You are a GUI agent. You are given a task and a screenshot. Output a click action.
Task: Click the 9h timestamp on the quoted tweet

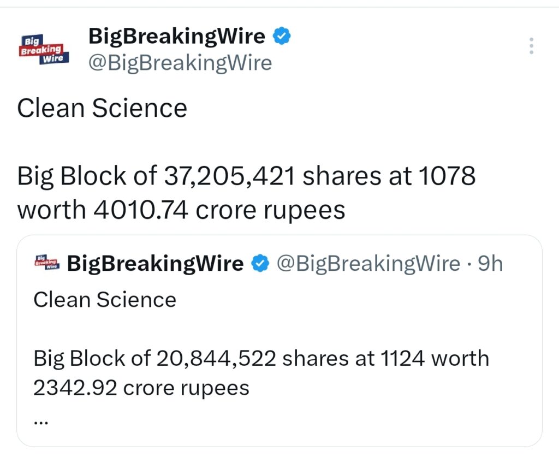[x=490, y=263]
